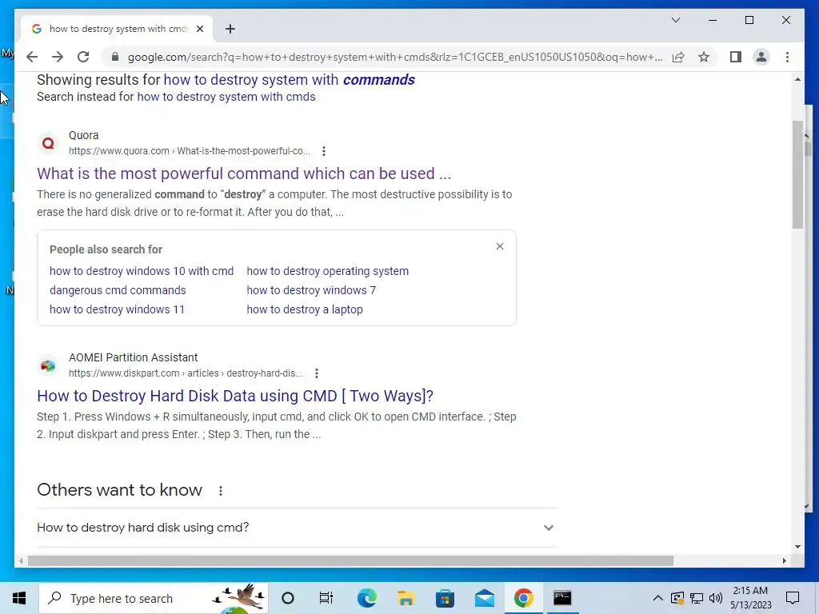Open volume control tray icon

[716, 598]
